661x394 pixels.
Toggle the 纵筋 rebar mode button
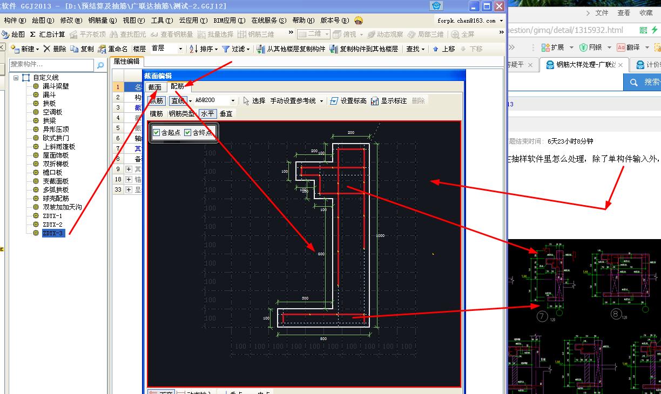point(157,100)
